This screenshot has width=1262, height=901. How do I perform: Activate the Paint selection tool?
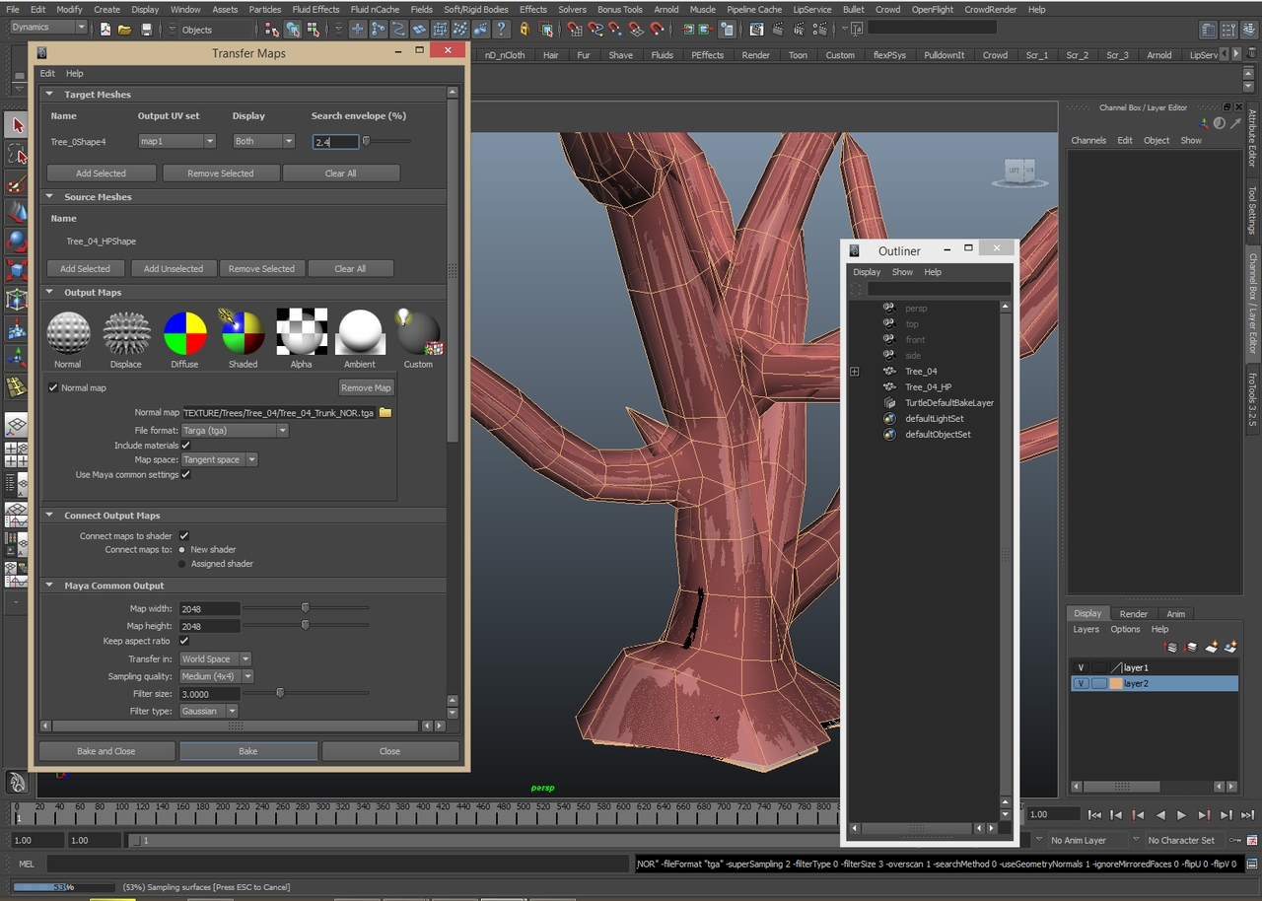point(17,183)
